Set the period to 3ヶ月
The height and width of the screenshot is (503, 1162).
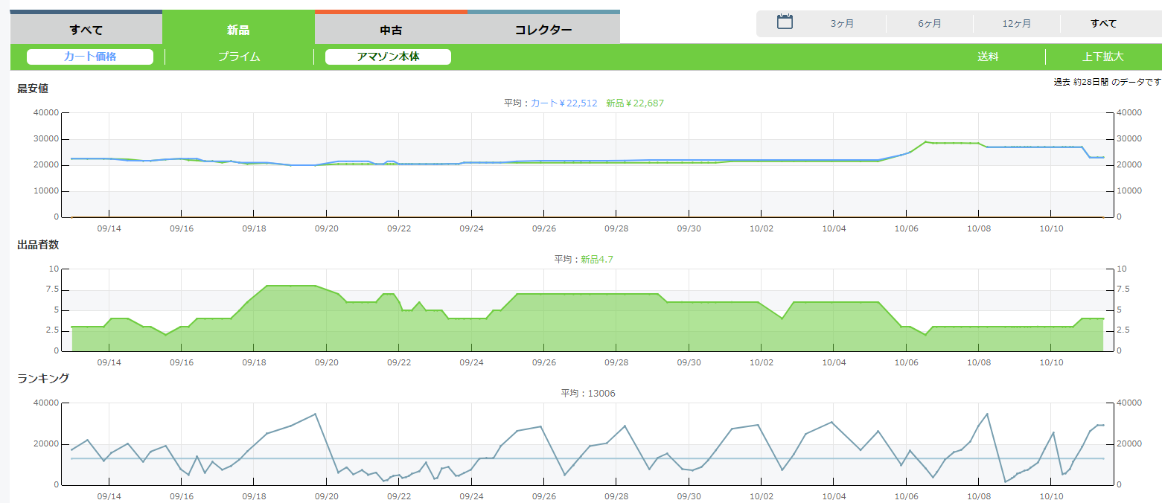pyautogui.click(x=842, y=24)
